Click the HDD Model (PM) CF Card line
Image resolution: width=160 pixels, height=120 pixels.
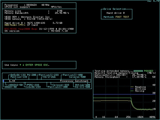click(21, 25)
